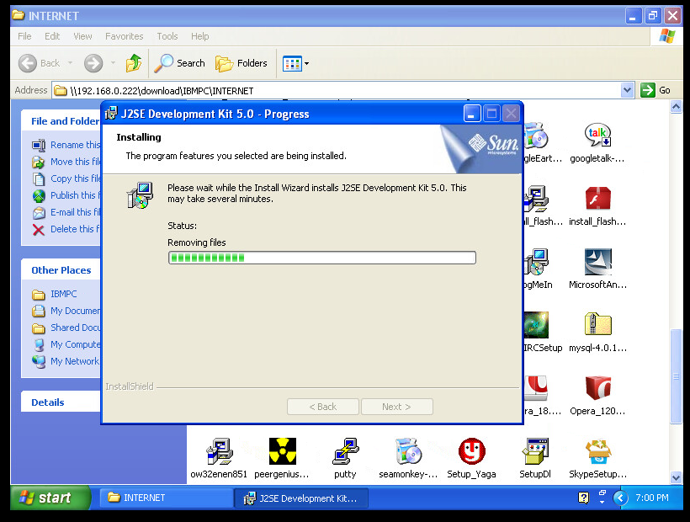
Task: Open the Favorites menu
Action: point(124,36)
